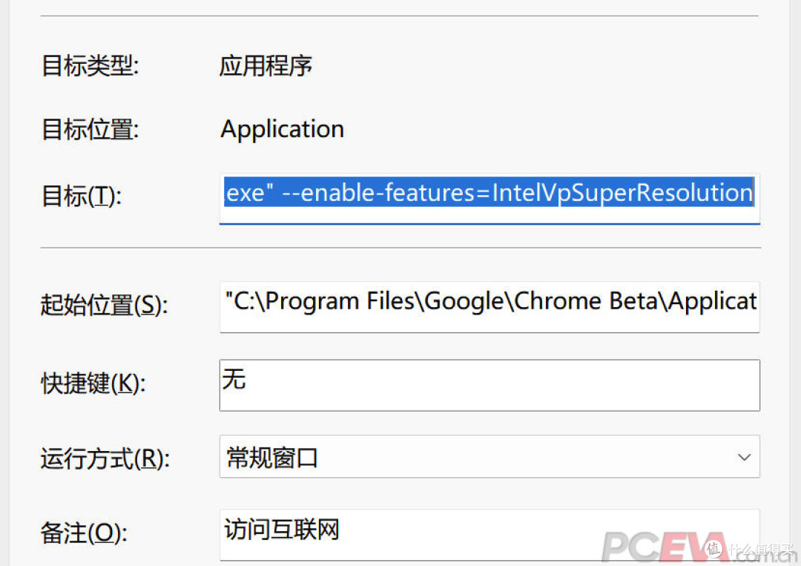The image size is (801, 566).
Task: Click the Application target location value
Action: (x=282, y=129)
